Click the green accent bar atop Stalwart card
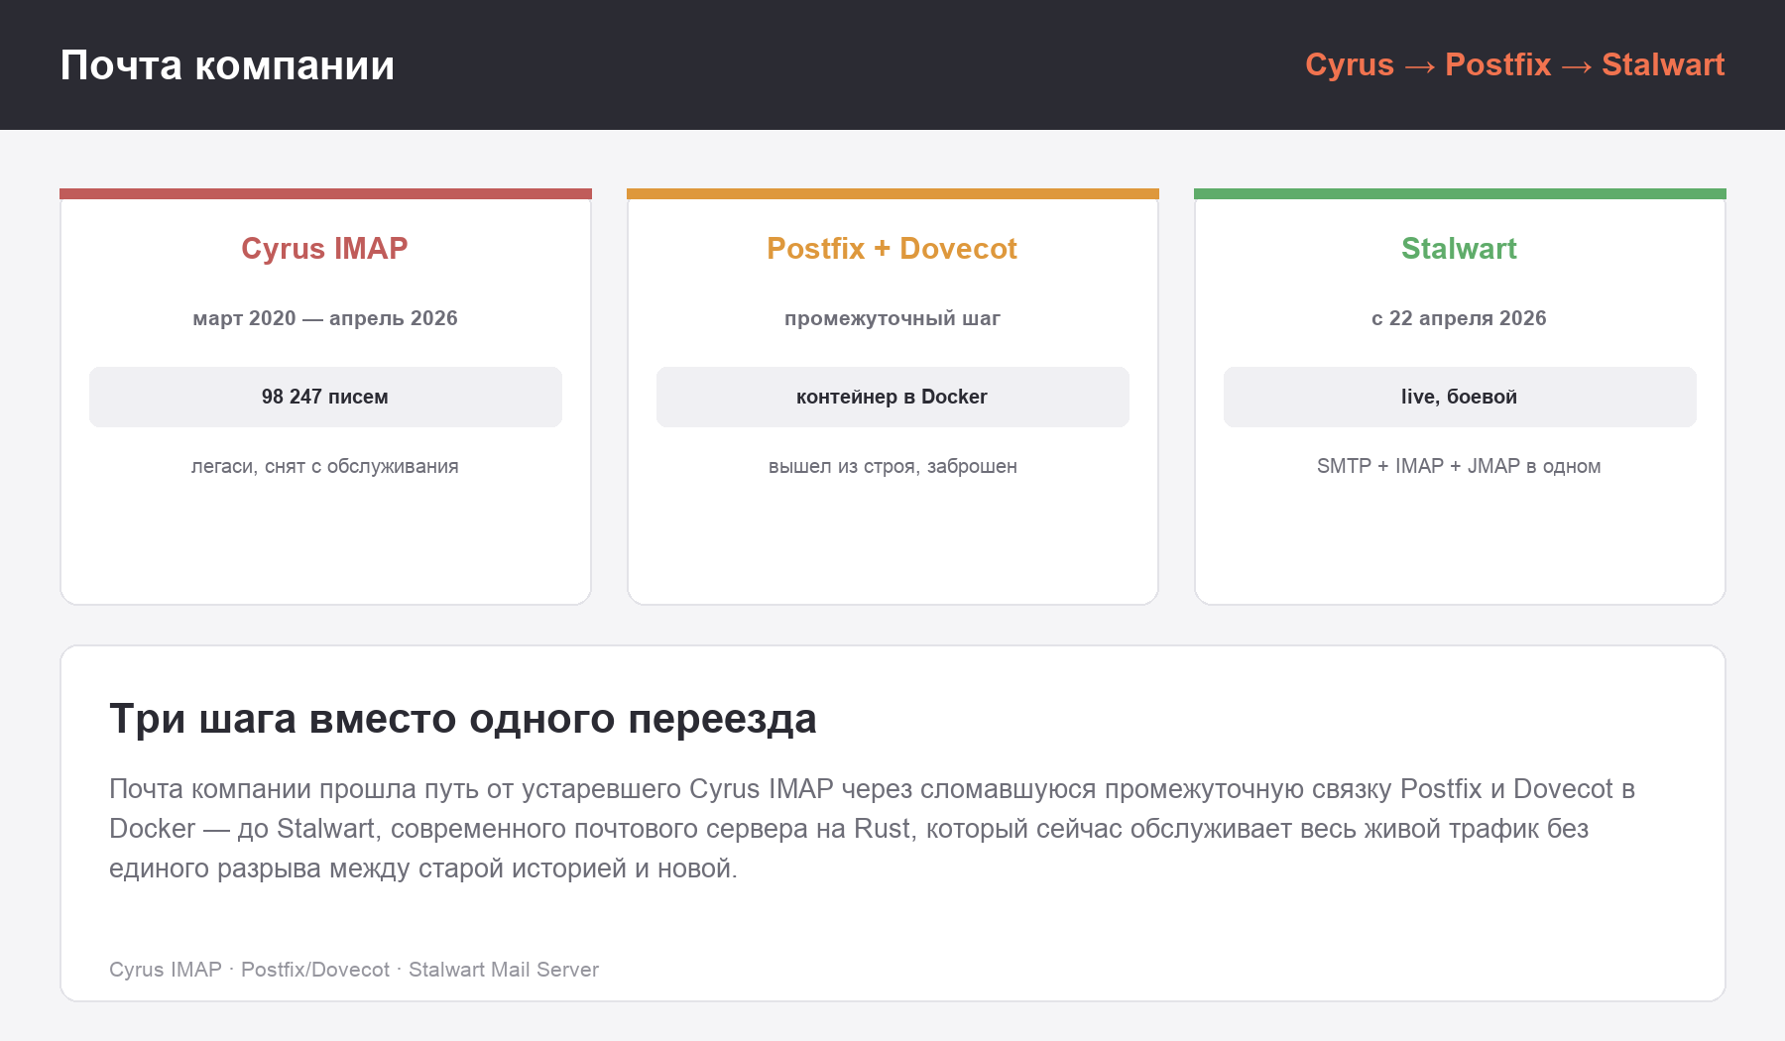1785x1041 pixels. pos(1460,193)
